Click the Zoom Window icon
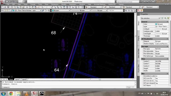 pos(58,7)
